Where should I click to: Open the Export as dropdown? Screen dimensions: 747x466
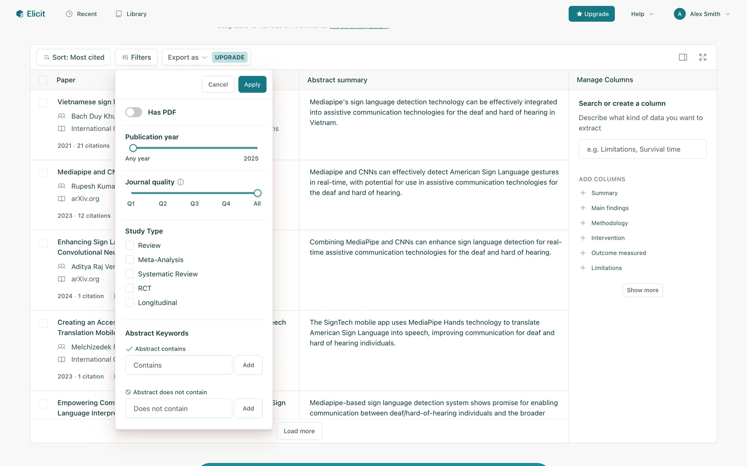click(x=187, y=57)
